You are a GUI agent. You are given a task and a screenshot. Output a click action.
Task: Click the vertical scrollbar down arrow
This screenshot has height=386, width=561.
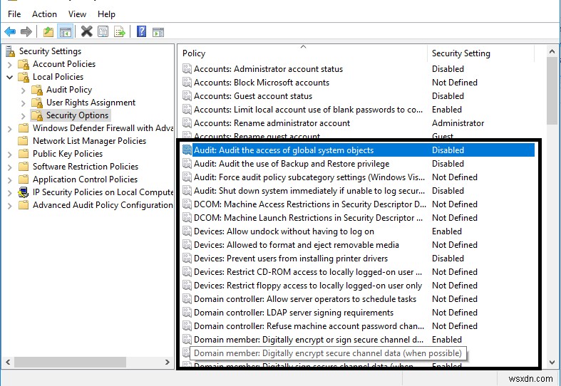552,362
